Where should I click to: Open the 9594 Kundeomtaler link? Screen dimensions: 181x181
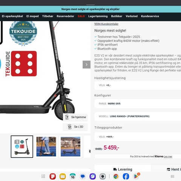click(x=106, y=24)
